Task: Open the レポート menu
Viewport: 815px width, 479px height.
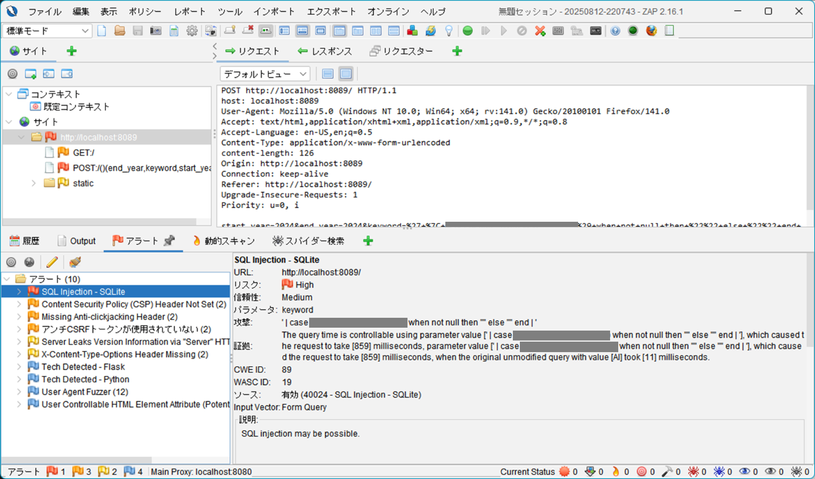Action: coord(190,12)
